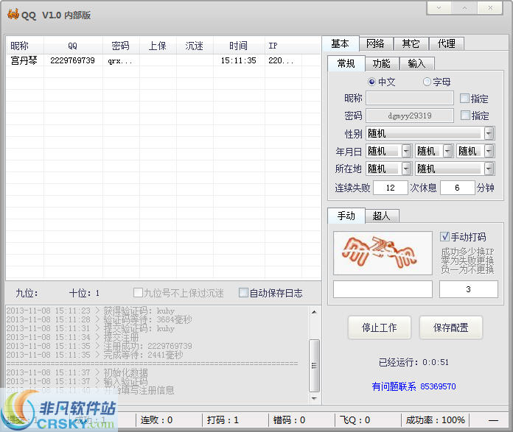
Task: Click the captcha answer input box
Action: 383,289
